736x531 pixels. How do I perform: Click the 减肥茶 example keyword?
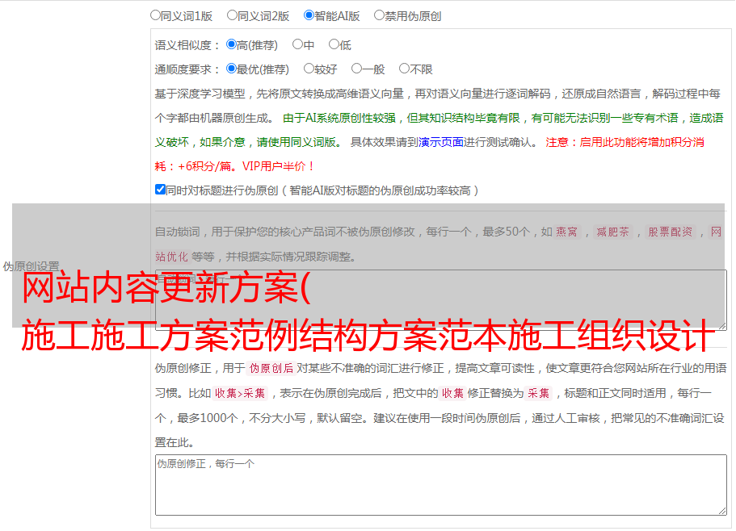[x=612, y=232]
